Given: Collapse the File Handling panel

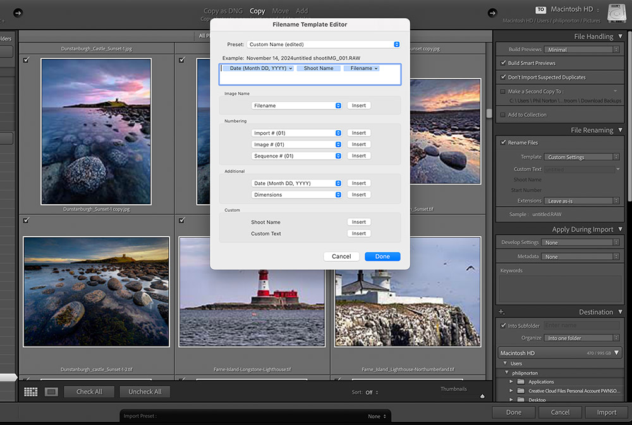Looking at the screenshot, I should pyautogui.click(x=620, y=37).
